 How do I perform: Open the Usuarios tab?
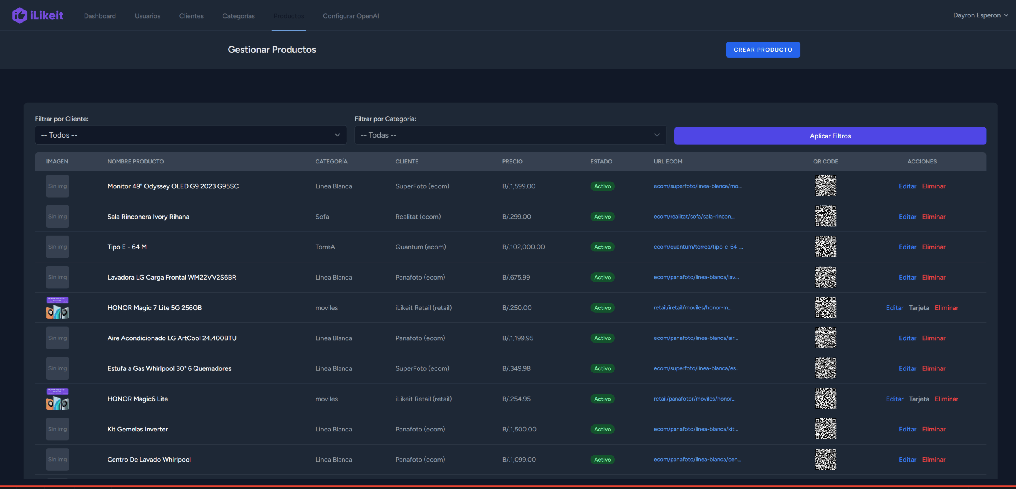148,16
